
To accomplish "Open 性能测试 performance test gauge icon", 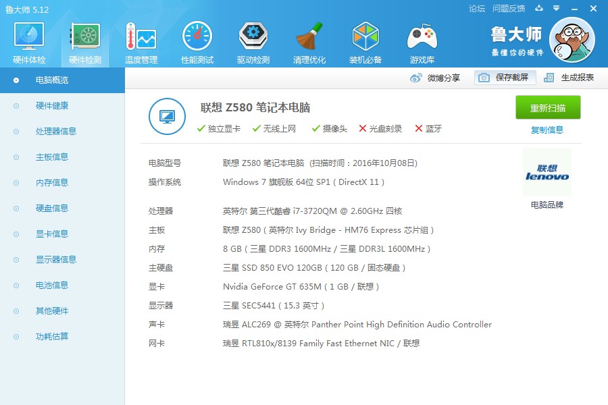I will pos(197,36).
